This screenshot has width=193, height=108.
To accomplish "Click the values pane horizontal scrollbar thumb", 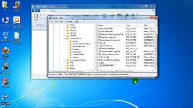I will (x=116, y=71).
